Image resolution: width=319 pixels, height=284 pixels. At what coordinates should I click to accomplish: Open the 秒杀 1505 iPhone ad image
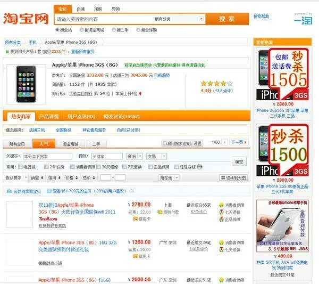tap(282, 74)
